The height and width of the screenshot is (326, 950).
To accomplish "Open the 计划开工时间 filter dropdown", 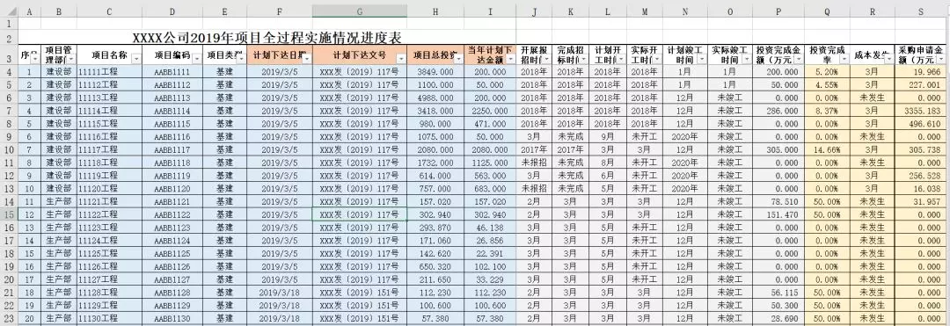I will coord(621,59).
